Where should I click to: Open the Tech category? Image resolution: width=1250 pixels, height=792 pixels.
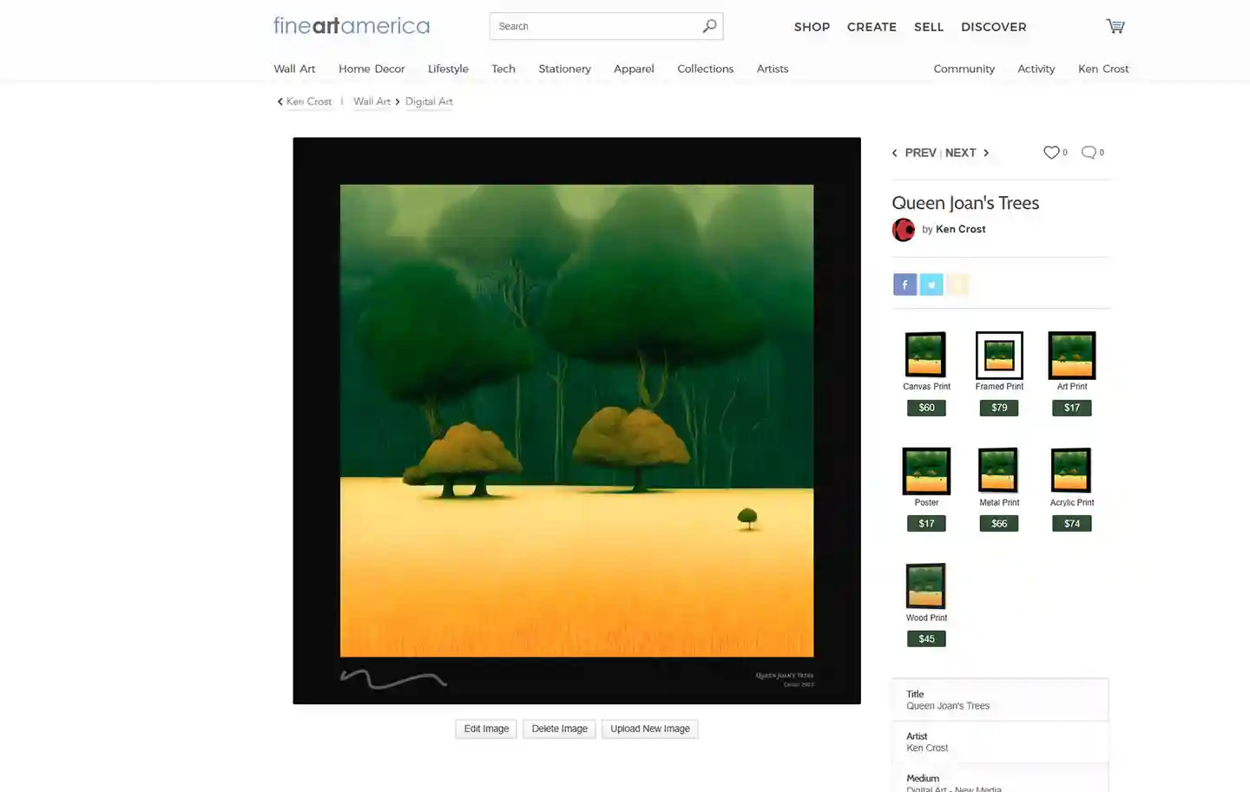click(x=503, y=69)
